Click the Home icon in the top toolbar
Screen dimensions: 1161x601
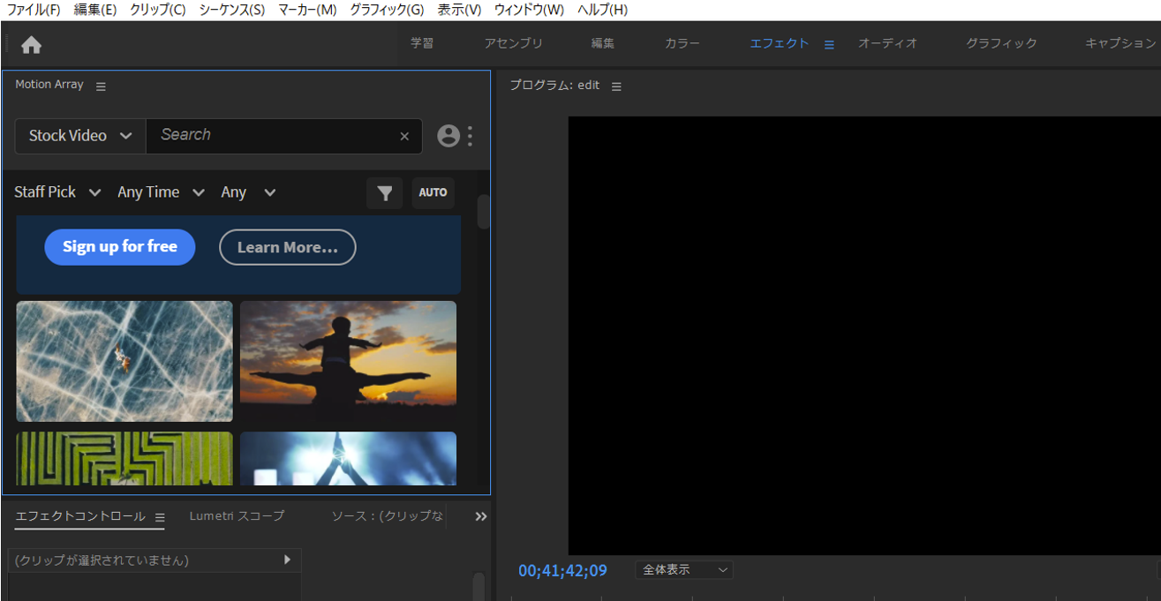click(x=31, y=42)
